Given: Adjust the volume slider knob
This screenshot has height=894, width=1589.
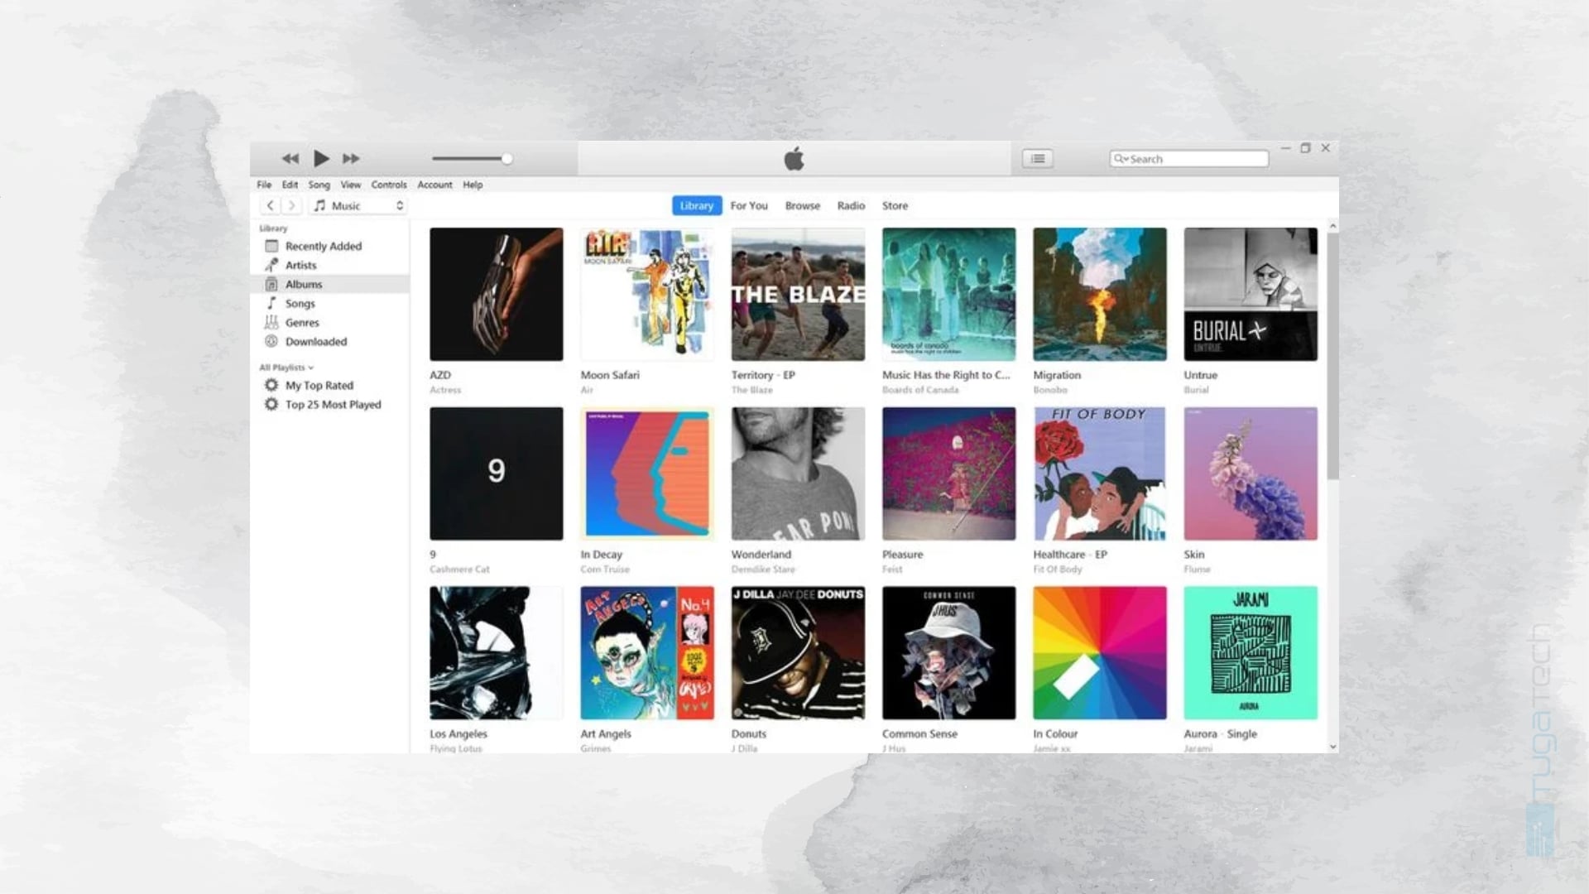Looking at the screenshot, I should [506, 158].
